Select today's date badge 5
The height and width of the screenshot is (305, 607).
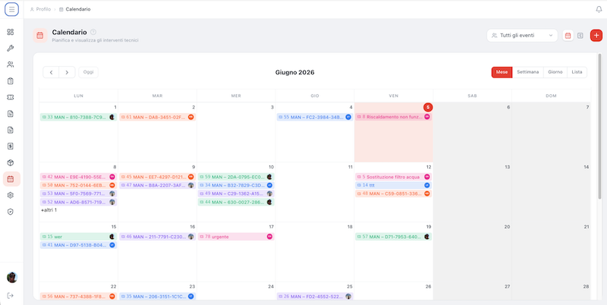tap(428, 107)
